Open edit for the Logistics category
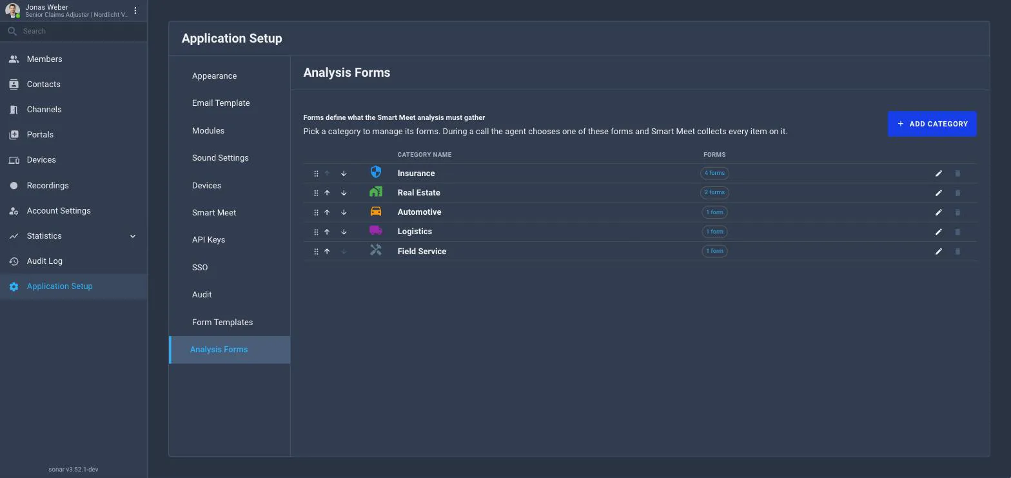Image resolution: width=1011 pixels, height=478 pixels. (939, 232)
